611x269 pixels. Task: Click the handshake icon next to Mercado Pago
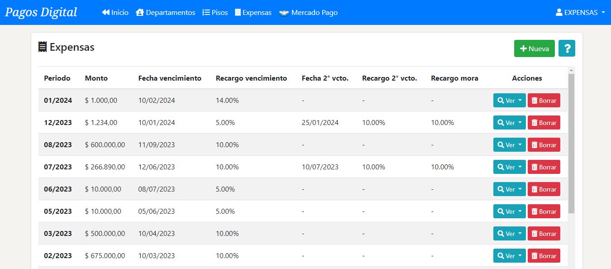pos(284,13)
